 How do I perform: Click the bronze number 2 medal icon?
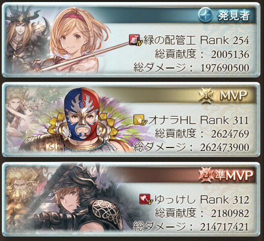(x=206, y=175)
